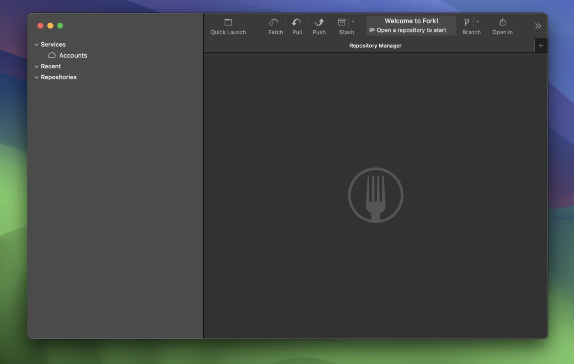Expand the Repositories section in sidebar
Screen dimensions: 574x364
click(37, 77)
